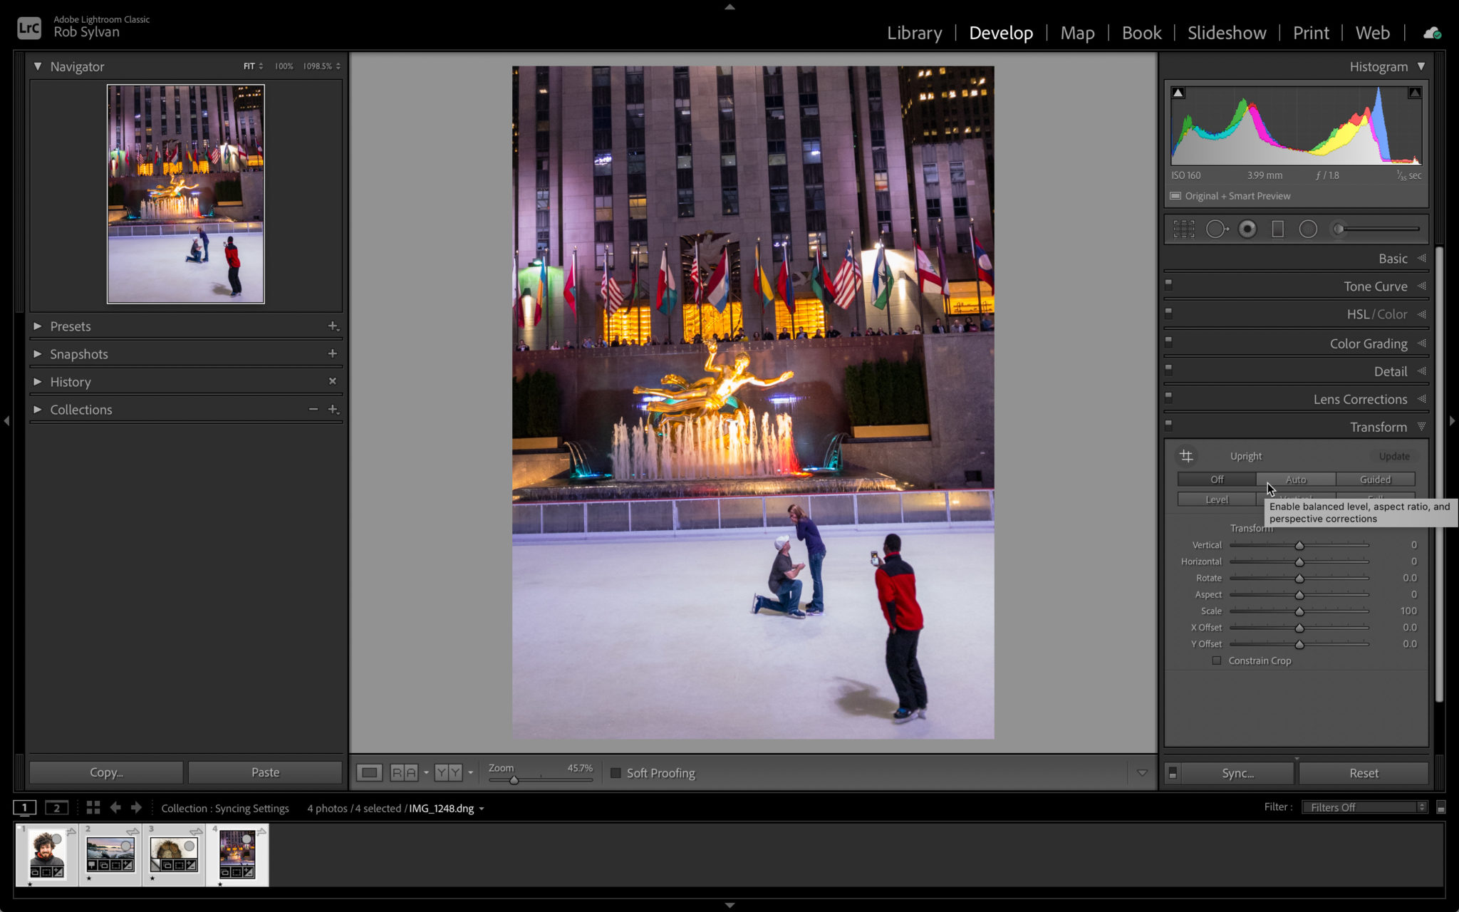Expand the Presets panel
The width and height of the screenshot is (1459, 912).
[70, 326]
